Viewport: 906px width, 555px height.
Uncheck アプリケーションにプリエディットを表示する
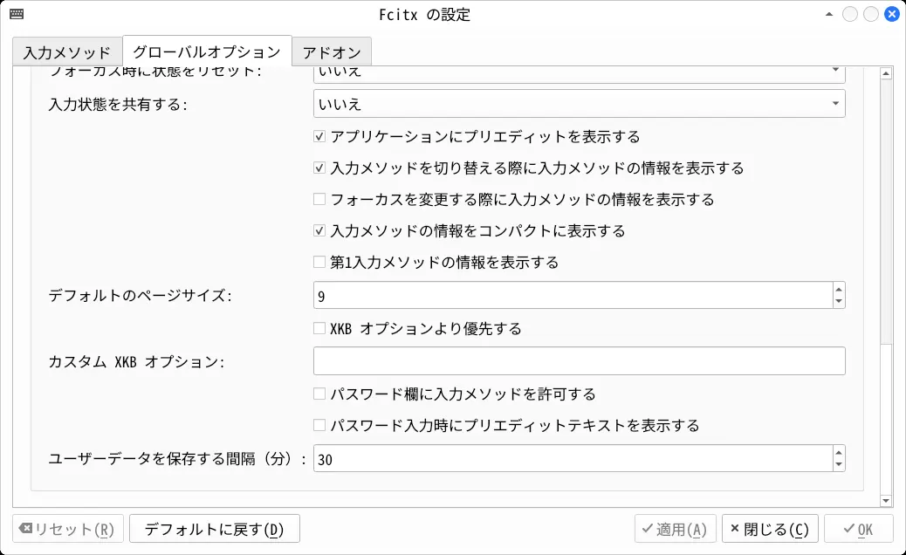click(319, 137)
